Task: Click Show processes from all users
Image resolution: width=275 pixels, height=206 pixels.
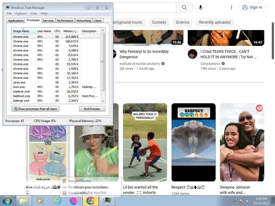Action: tap(35, 109)
